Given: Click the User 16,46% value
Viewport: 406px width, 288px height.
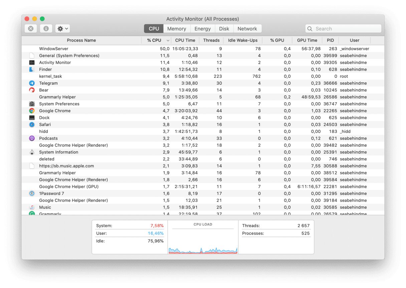Looking at the screenshot, I should click(x=156, y=233).
